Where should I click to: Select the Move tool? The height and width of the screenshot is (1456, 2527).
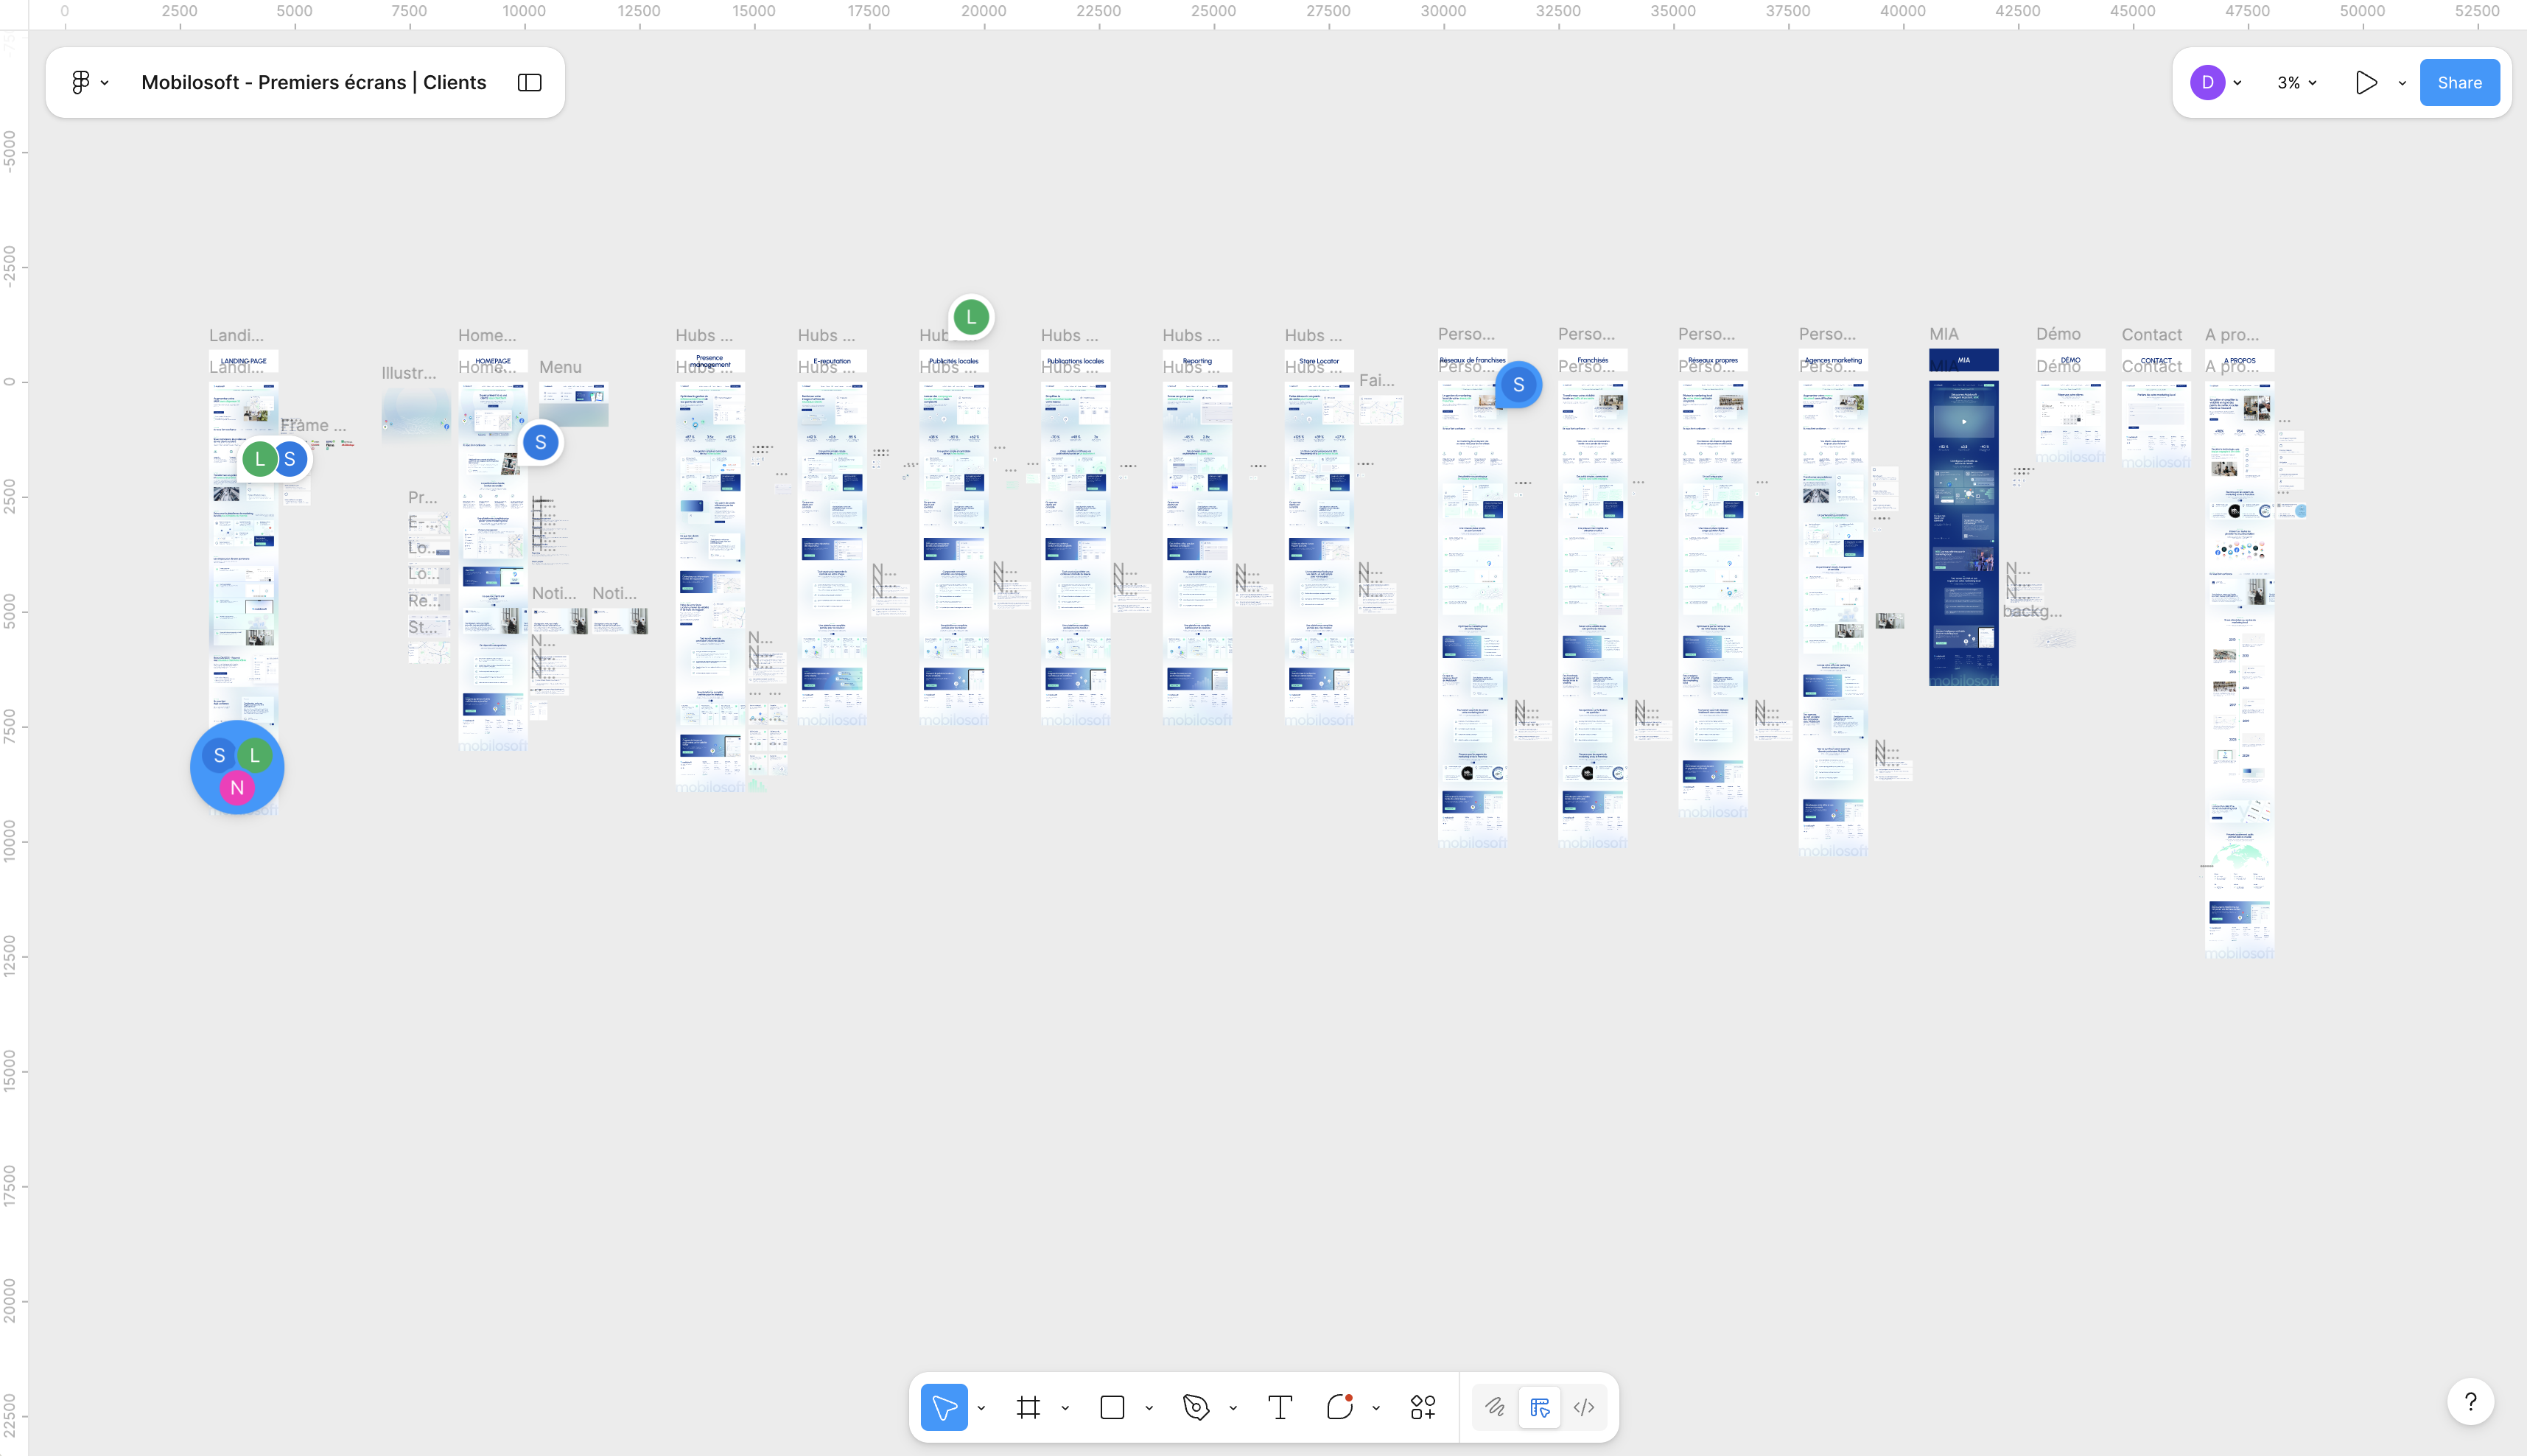(944, 1407)
